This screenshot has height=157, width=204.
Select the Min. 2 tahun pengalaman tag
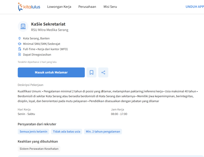click(x=103, y=132)
